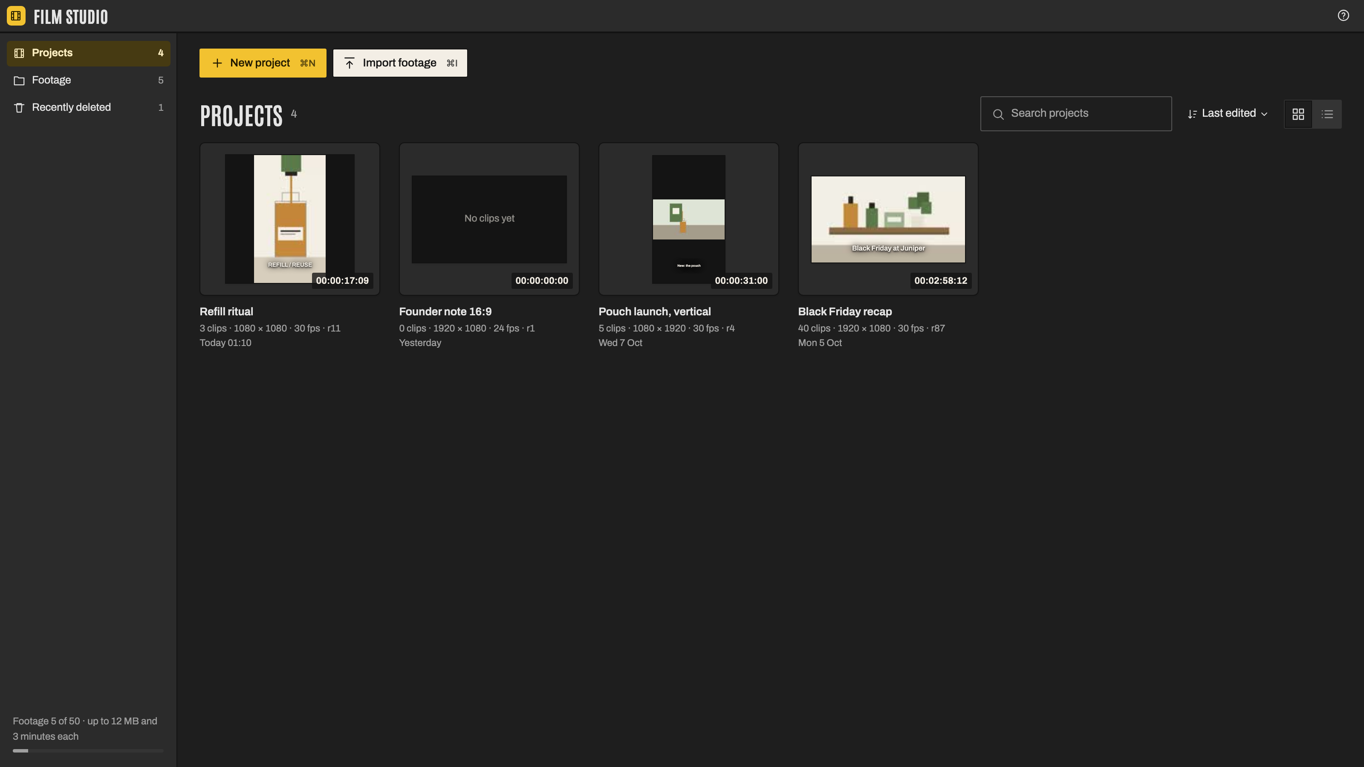Screen dimensions: 1364x767
Task: Click the film strip icon beside Projects
Action: [19, 53]
